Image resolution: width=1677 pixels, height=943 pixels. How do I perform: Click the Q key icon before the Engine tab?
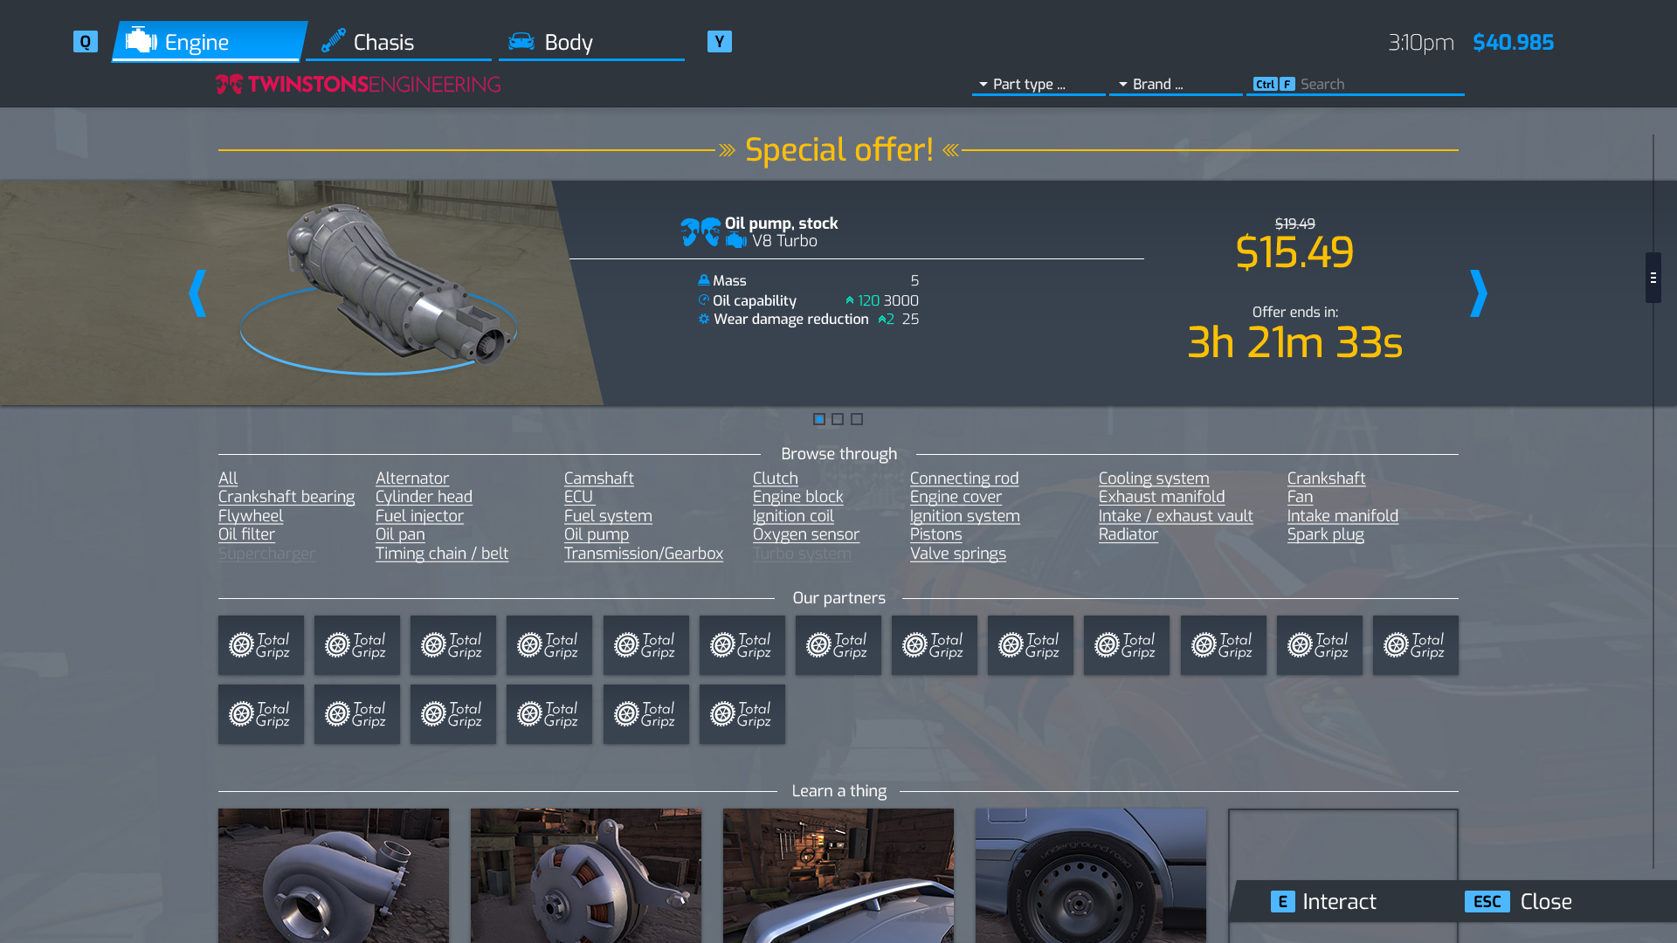86,42
